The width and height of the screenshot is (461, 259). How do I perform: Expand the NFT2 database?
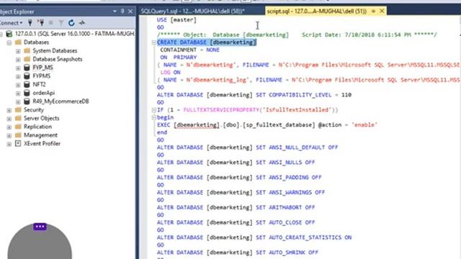click(18, 85)
